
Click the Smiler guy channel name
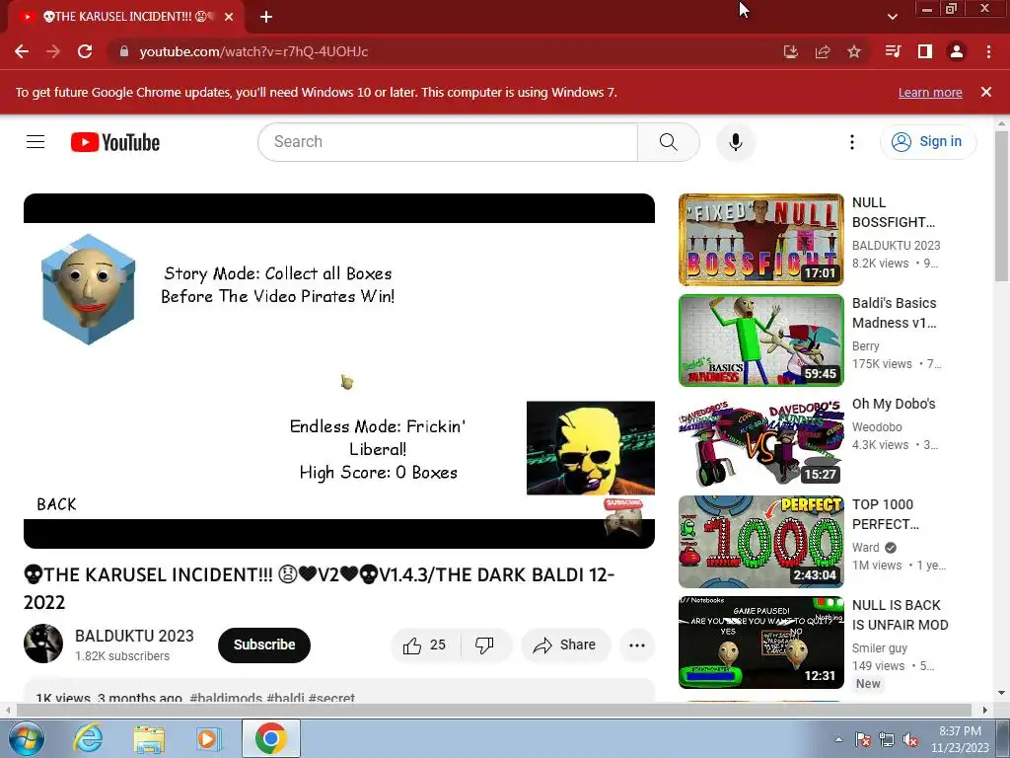[879, 647]
